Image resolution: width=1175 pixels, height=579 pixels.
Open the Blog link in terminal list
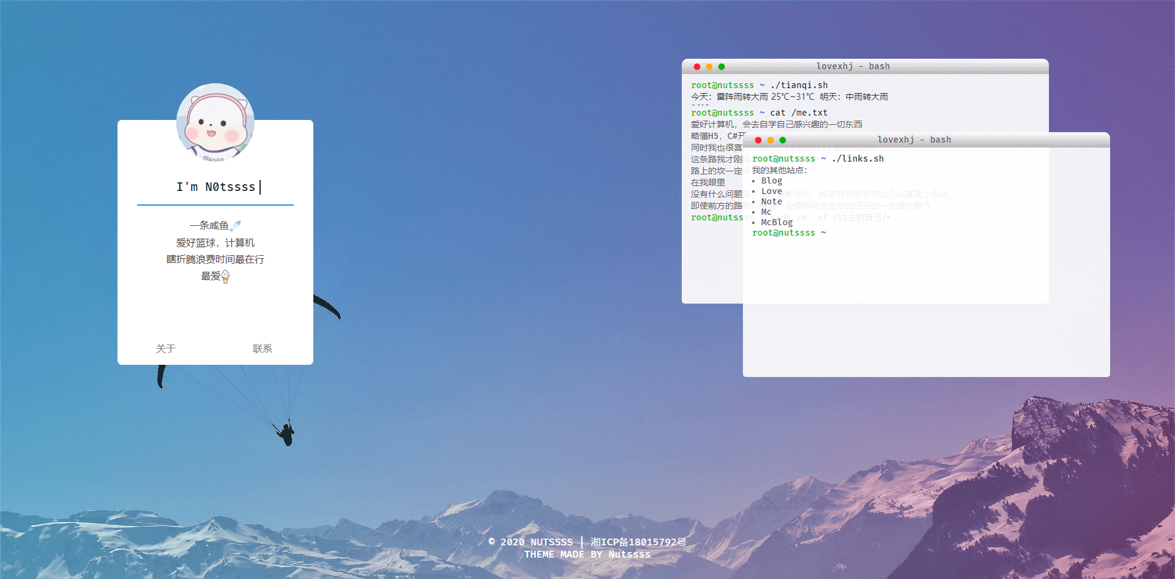click(x=772, y=181)
